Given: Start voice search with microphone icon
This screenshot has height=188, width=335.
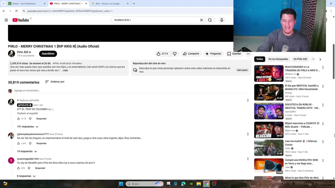Looking at the screenshot, I should 222,20.
